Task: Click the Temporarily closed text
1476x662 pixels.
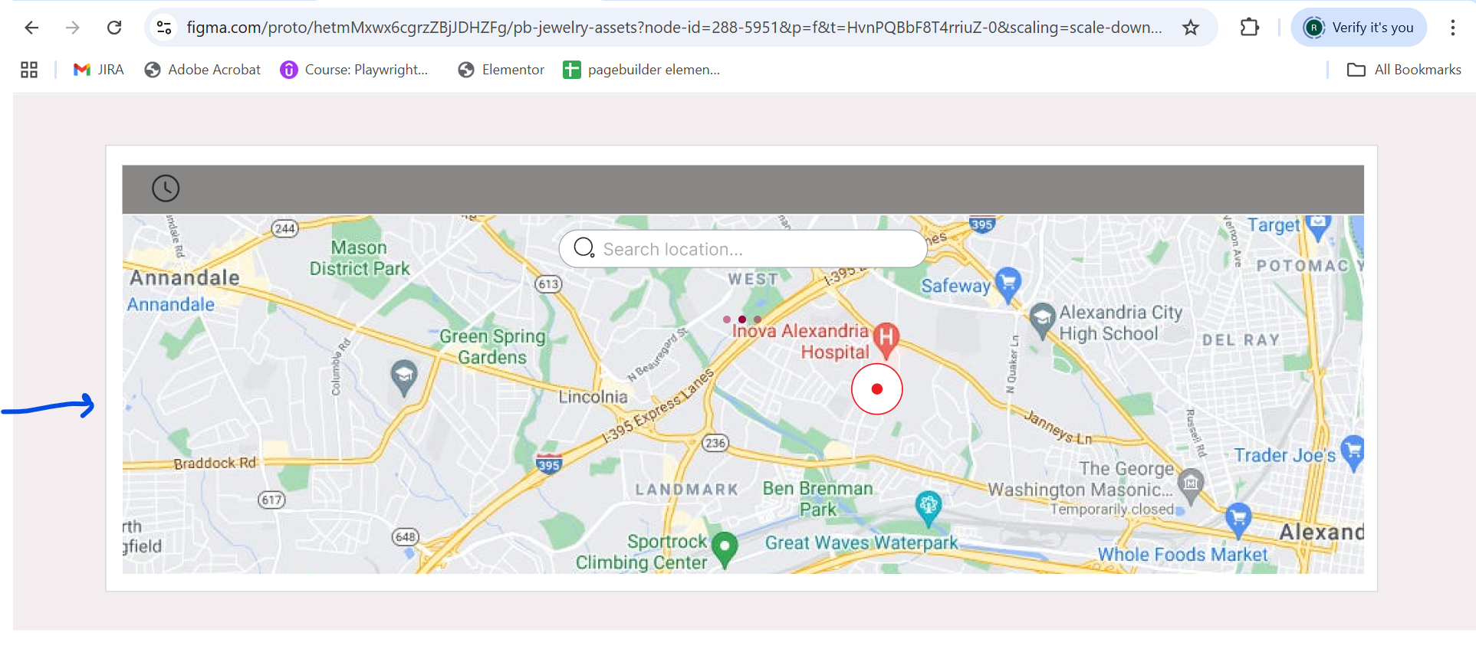Action: click(1112, 510)
